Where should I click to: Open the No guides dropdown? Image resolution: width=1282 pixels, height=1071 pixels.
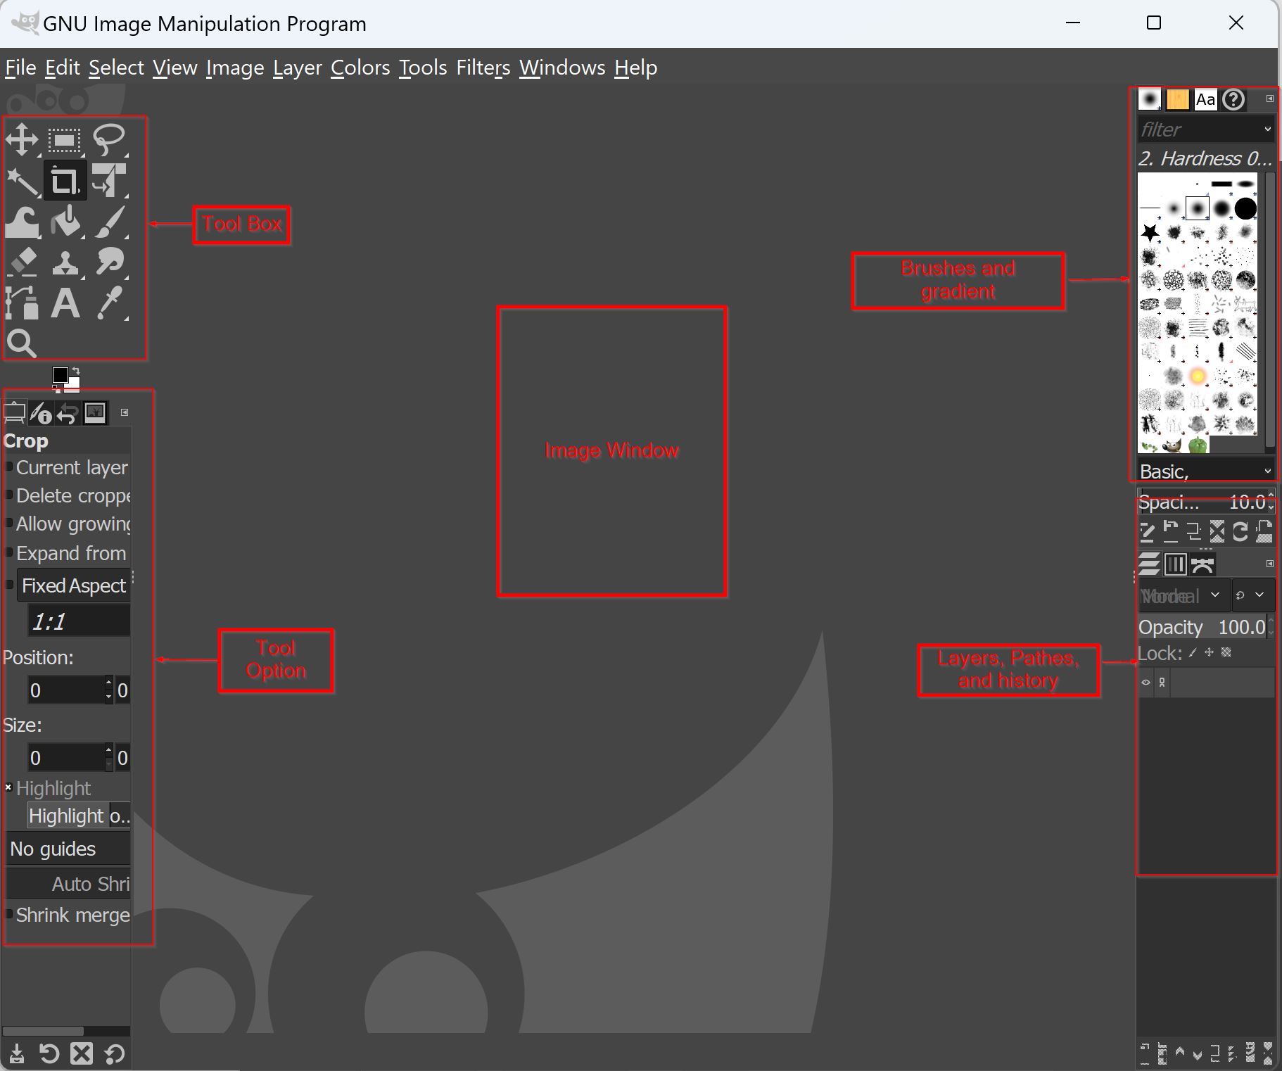(68, 849)
